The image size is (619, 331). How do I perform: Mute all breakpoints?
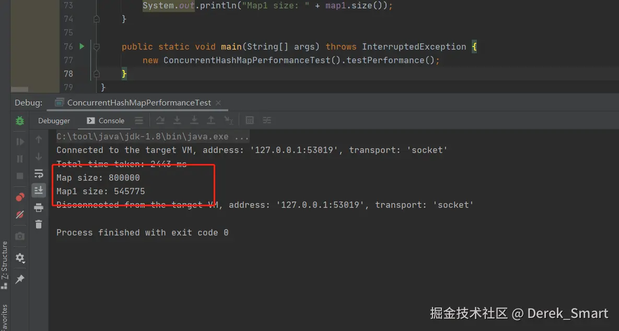(19, 214)
